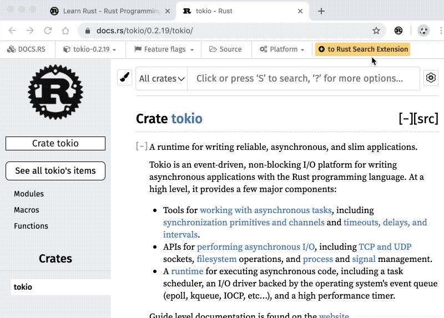Open the tokio crate title link

(x=187, y=119)
